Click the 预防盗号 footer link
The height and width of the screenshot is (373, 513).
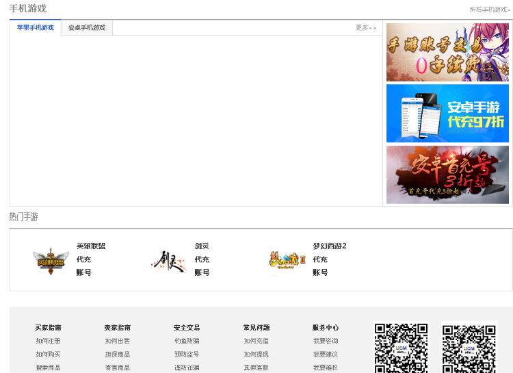[x=187, y=355]
